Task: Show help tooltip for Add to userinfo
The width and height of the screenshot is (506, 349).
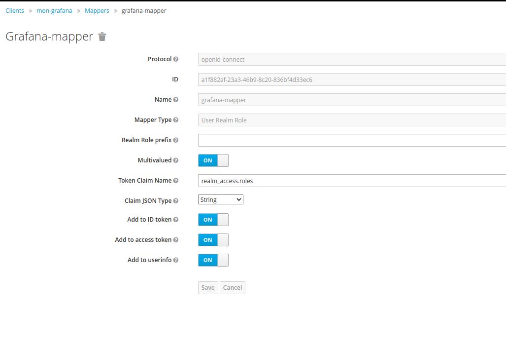Action: click(x=175, y=260)
